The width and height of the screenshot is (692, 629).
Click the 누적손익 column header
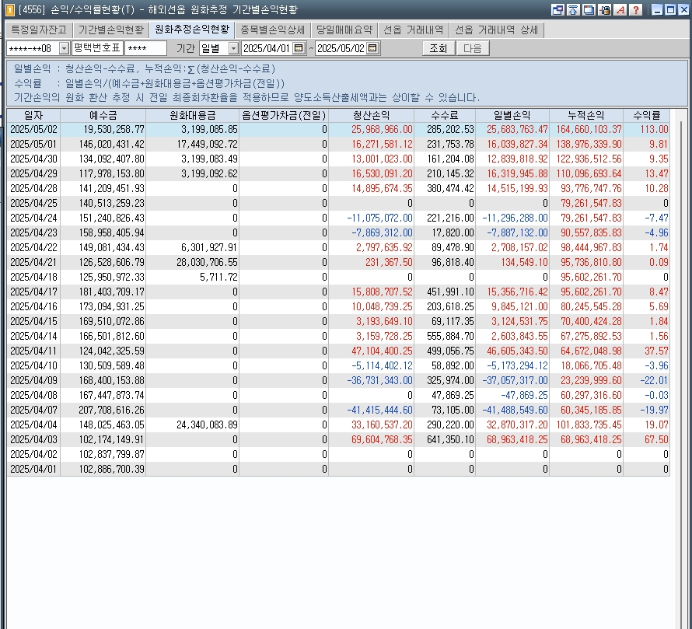(586, 116)
